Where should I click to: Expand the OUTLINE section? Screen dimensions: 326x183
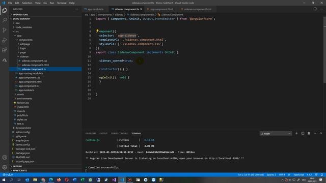pyautogui.click(x=17, y=166)
